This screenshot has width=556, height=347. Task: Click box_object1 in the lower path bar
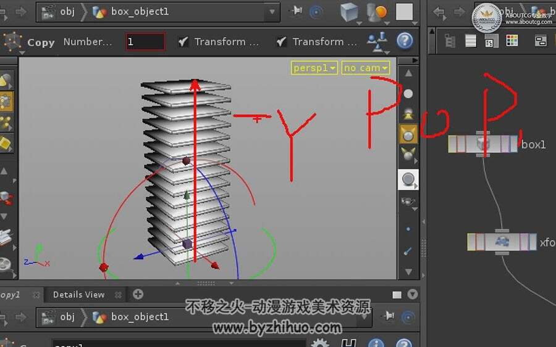tap(140, 317)
